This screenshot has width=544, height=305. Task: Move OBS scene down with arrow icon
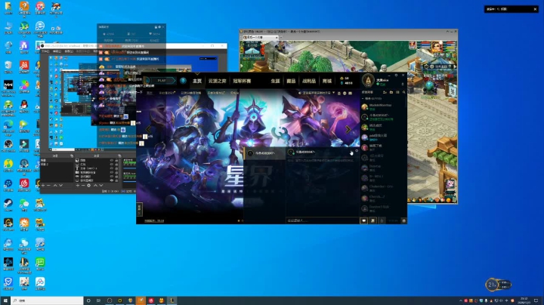61,186
